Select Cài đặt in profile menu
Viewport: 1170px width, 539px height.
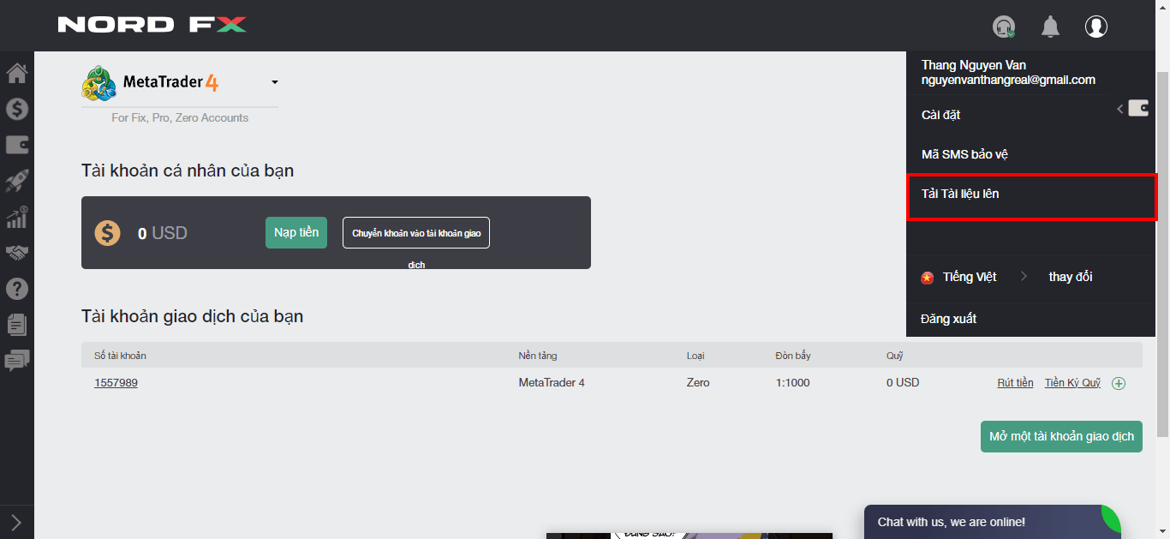coord(940,115)
